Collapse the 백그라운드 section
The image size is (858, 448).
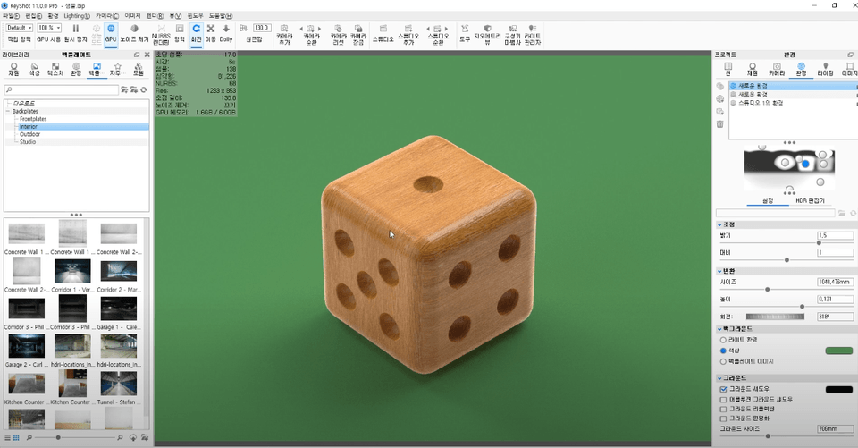click(720, 329)
